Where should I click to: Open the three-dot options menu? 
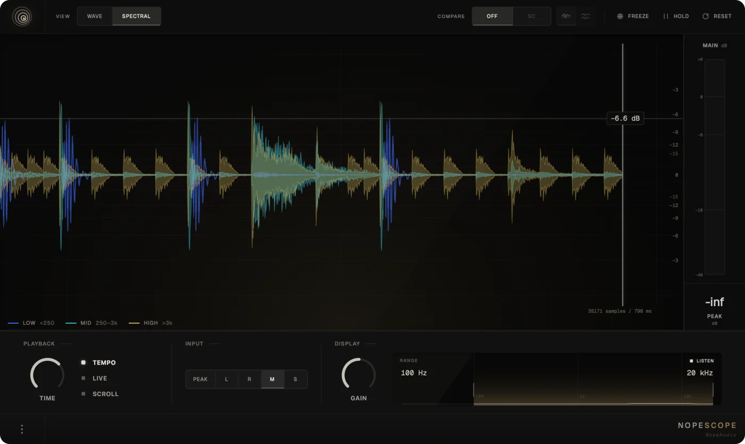click(22, 429)
